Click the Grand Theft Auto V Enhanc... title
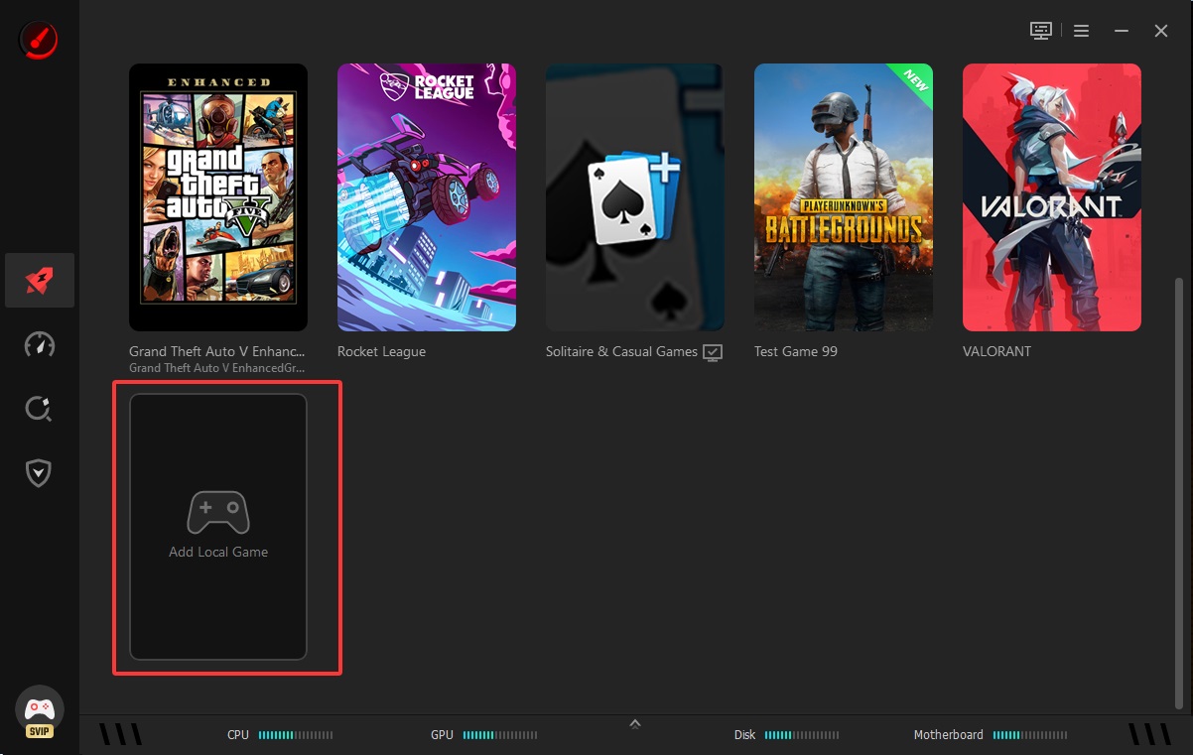 (x=217, y=351)
